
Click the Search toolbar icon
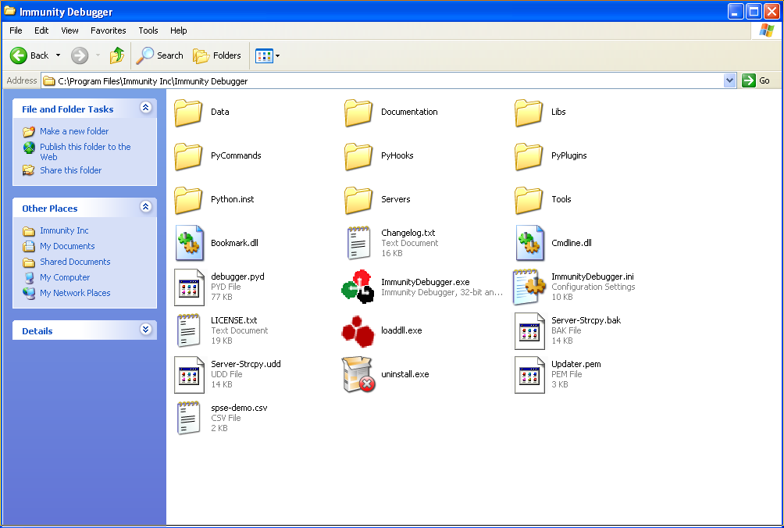(x=159, y=55)
